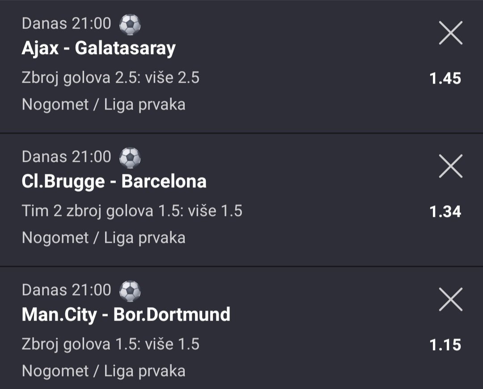Viewport: 483px width, 389px height.
Task: Click the 1.34 odds value
Action: 445,212
